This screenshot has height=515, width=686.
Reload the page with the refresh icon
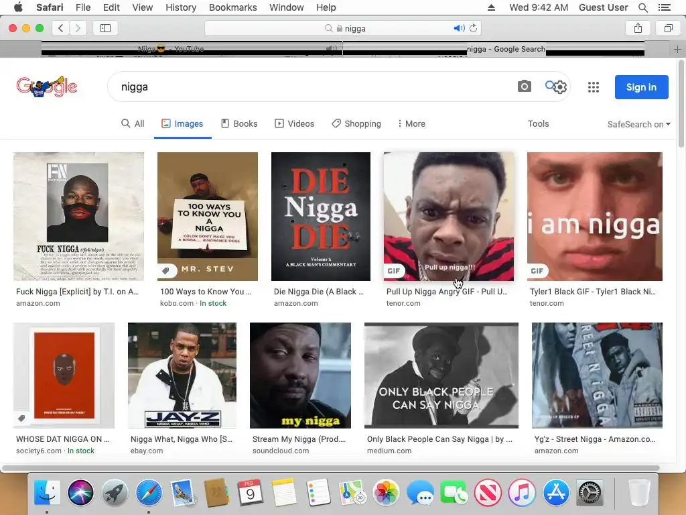pyautogui.click(x=474, y=28)
